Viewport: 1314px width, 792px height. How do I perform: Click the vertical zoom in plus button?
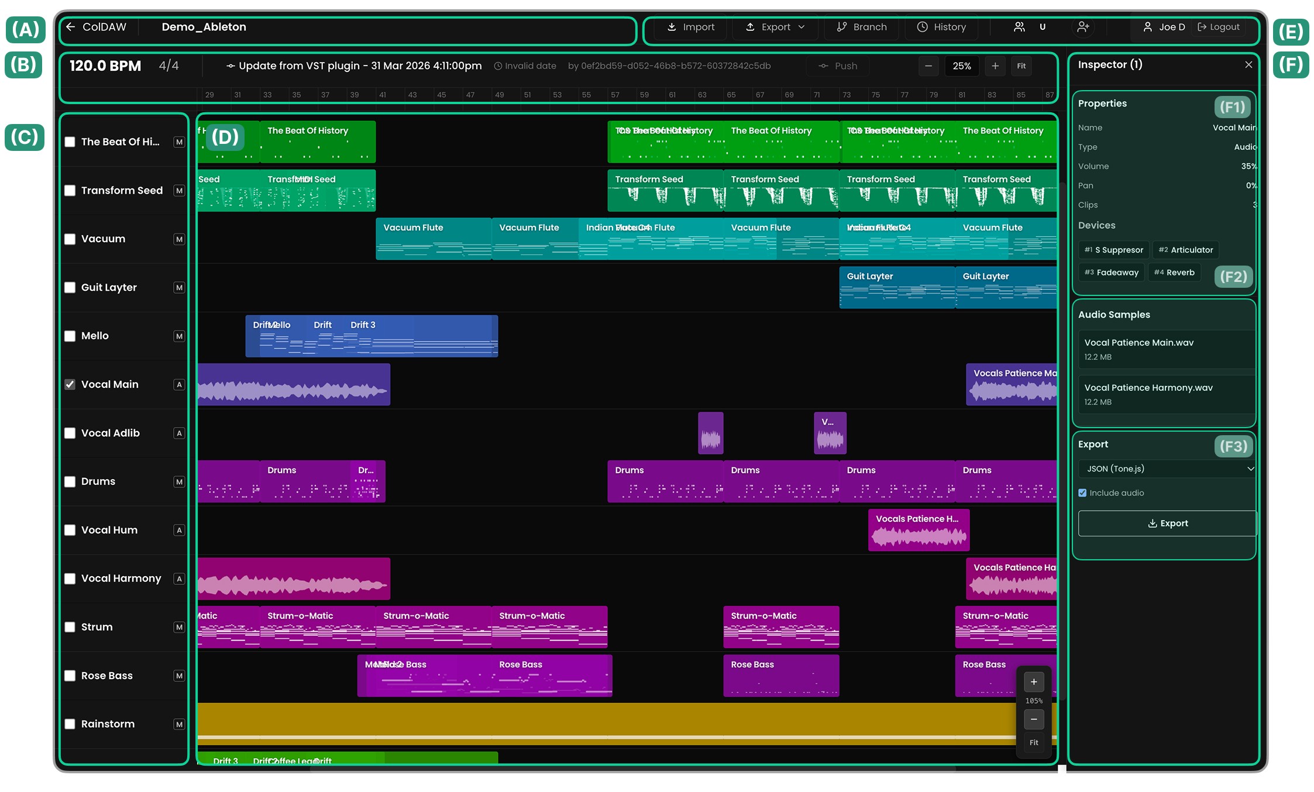1034,682
